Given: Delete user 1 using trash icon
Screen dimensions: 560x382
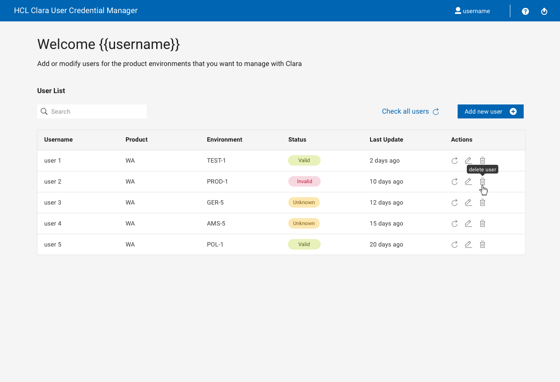Looking at the screenshot, I should click(483, 160).
